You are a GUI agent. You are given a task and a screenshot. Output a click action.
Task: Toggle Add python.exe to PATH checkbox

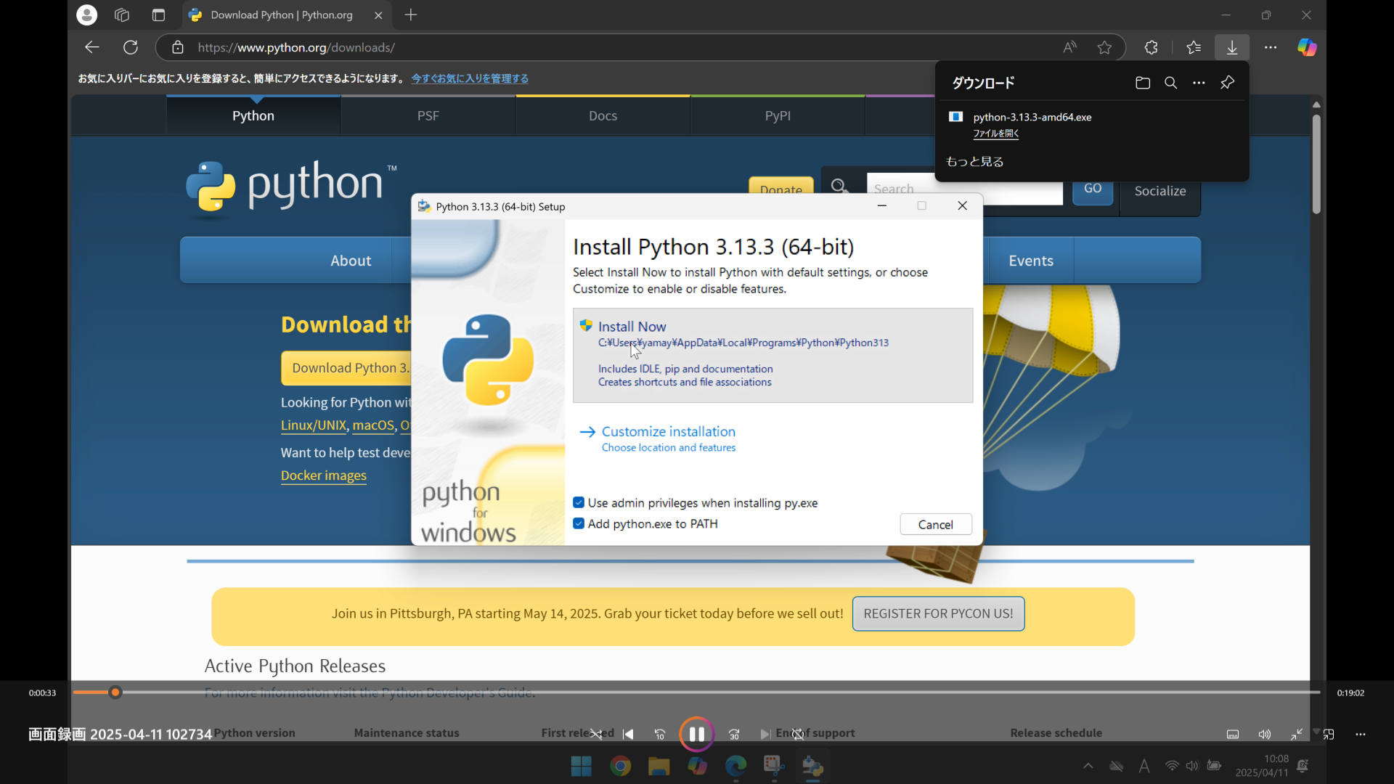579,523
